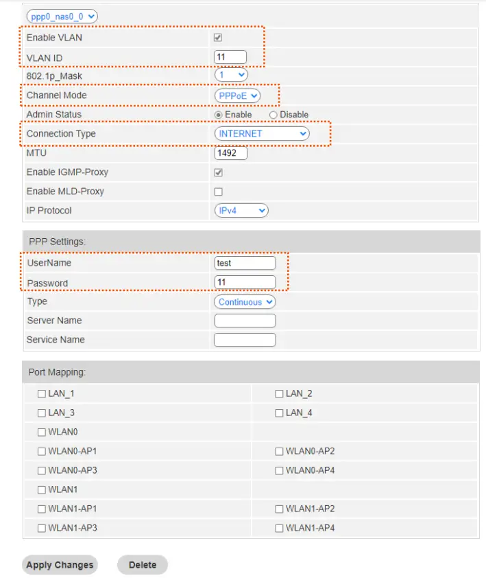Select the Disable admin status radio button
Screen dimensions: 486x578
[273, 115]
